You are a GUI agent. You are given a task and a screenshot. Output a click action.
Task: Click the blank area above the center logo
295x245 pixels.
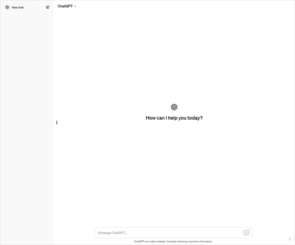[174, 58]
